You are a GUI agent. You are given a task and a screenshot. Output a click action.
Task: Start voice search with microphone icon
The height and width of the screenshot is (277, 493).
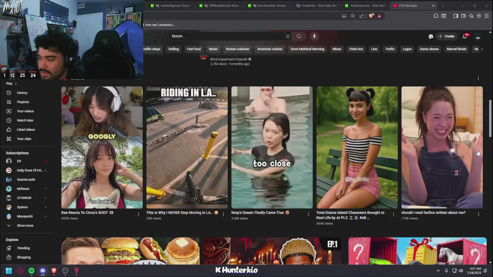point(314,36)
